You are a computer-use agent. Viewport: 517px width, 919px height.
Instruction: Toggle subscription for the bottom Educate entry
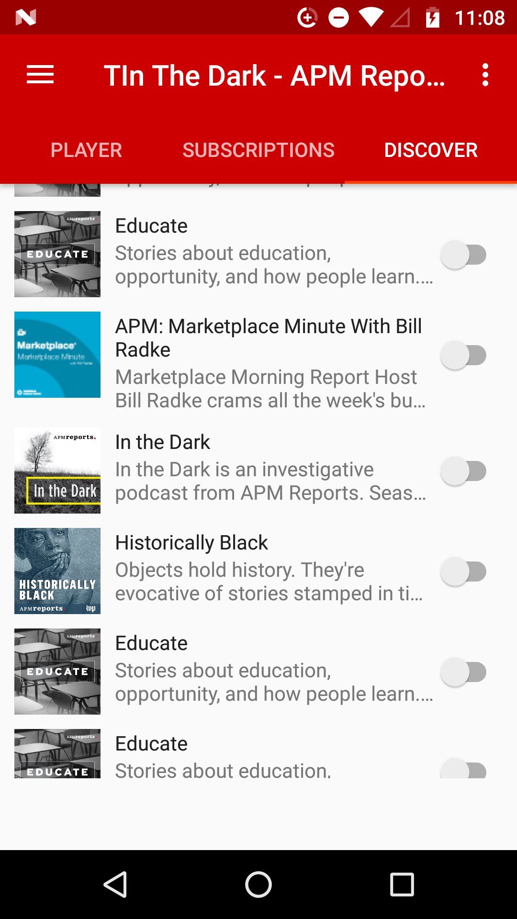(463, 768)
